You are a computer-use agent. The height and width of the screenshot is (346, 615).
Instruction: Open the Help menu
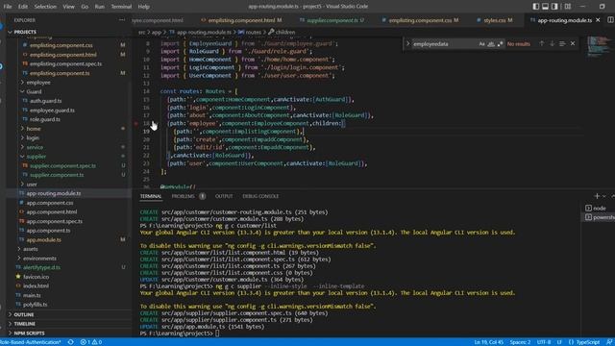[143, 7]
